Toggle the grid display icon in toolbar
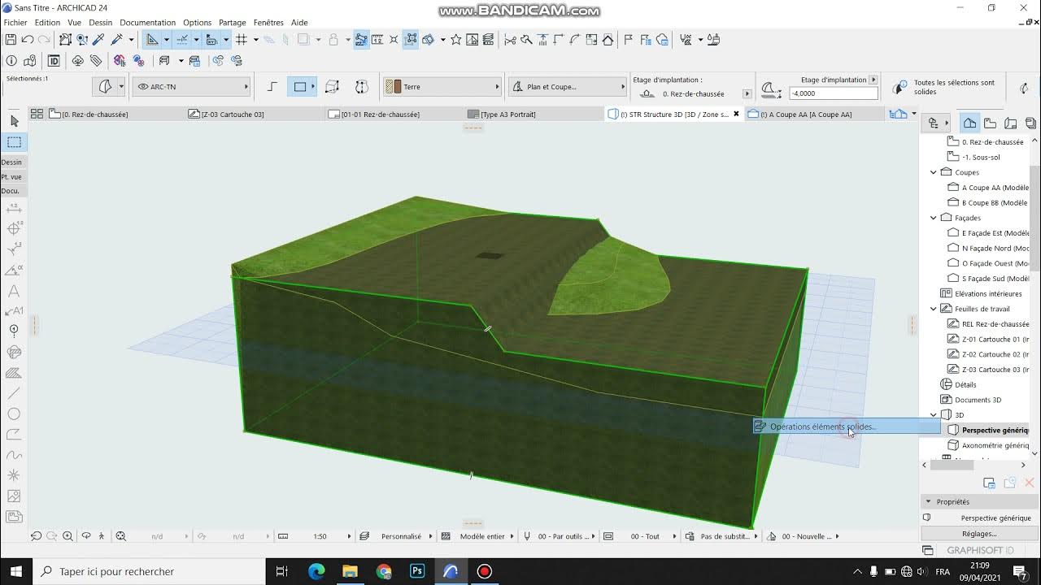The image size is (1041, 585). tap(242, 39)
